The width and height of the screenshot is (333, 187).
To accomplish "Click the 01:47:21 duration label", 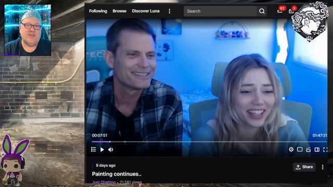I will (319, 135).
